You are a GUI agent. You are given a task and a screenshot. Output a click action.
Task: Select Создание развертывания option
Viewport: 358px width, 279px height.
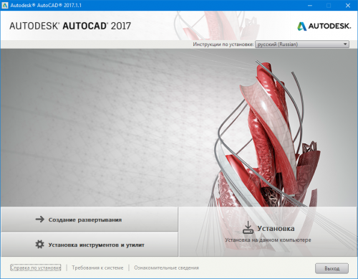89,219
